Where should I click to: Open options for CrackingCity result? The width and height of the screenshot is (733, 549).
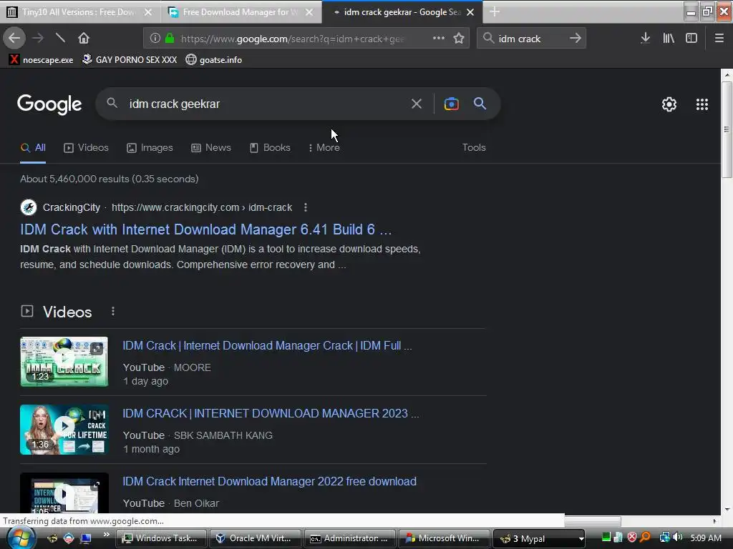click(x=305, y=207)
